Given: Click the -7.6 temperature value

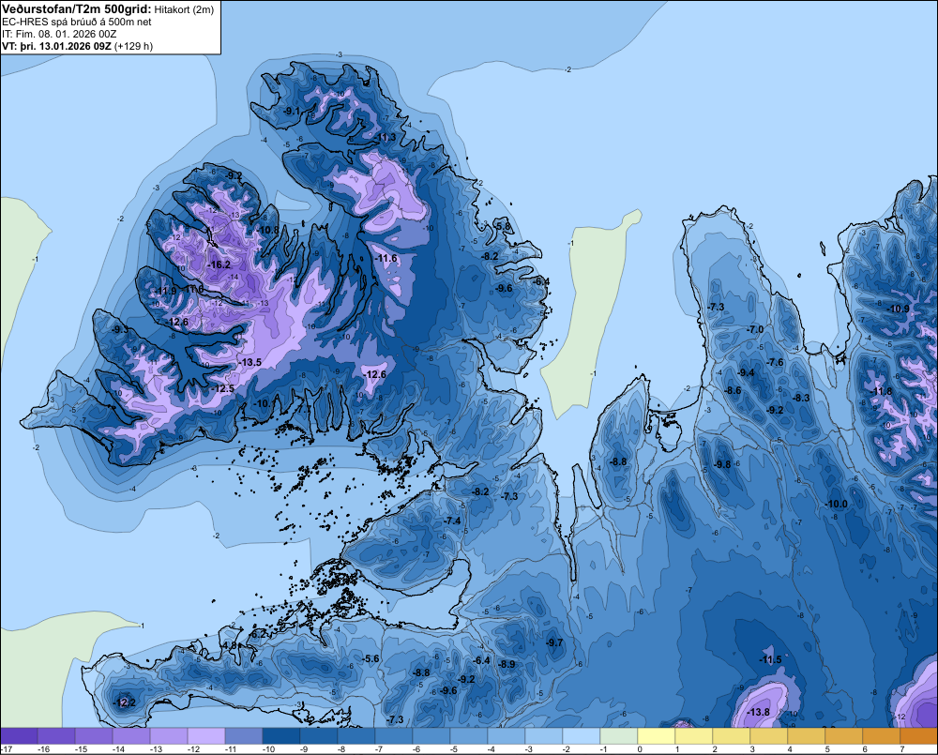Looking at the screenshot, I should [775, 362].
